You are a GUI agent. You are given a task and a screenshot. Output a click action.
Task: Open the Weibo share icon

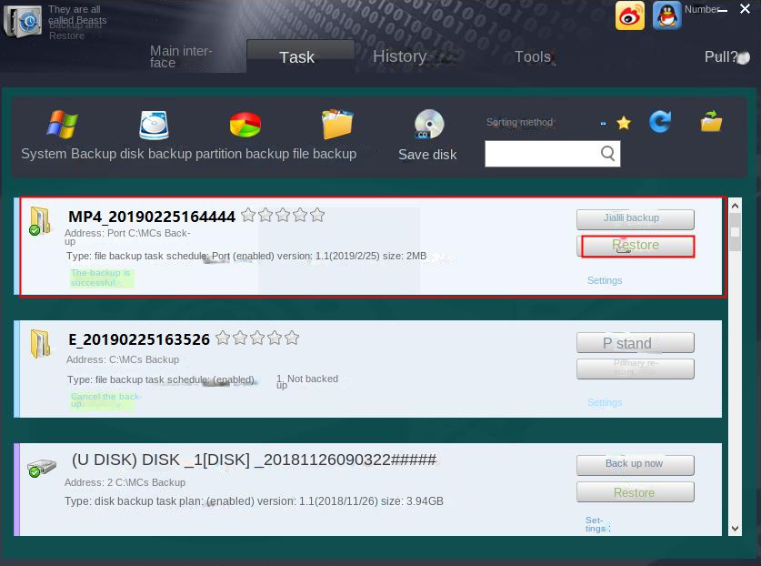630,15
